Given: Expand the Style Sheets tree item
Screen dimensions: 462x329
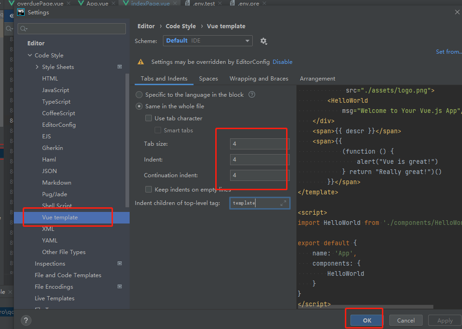Looking at the screenshot, I should [37, 67].
